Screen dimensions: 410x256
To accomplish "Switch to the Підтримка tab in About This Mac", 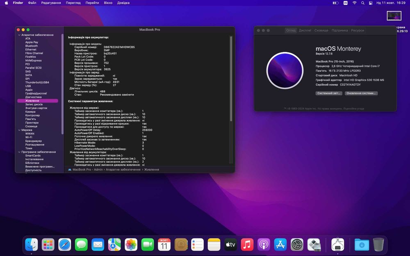I will 339,30.
